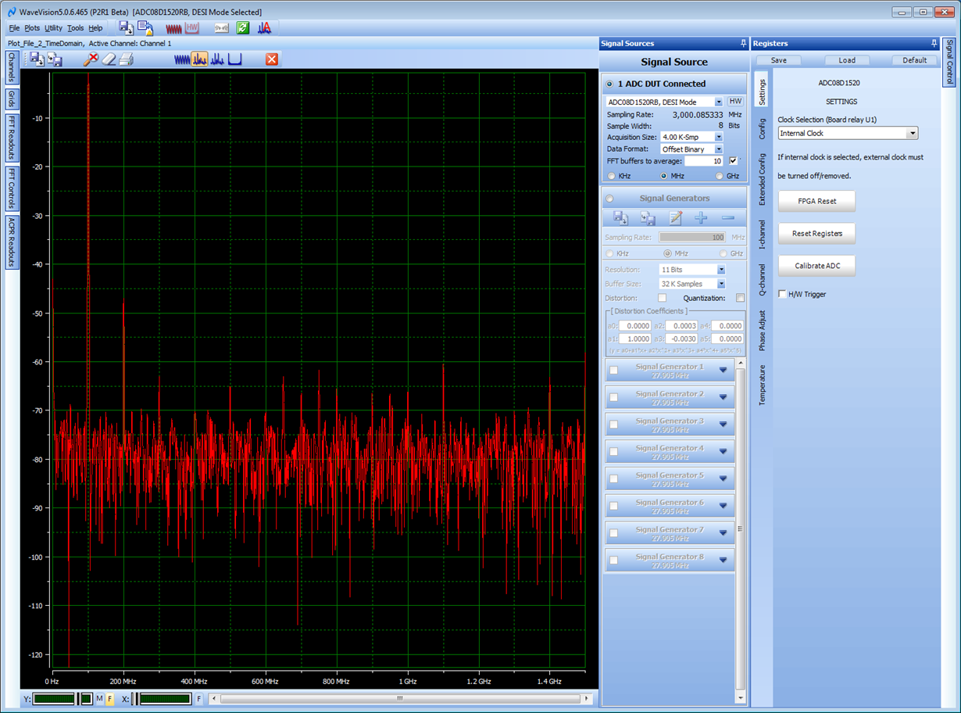
Task: Open the ADC08D1520RB DESI Mode device dropdown
Action: pyautogui.click(x=719, y=102)
